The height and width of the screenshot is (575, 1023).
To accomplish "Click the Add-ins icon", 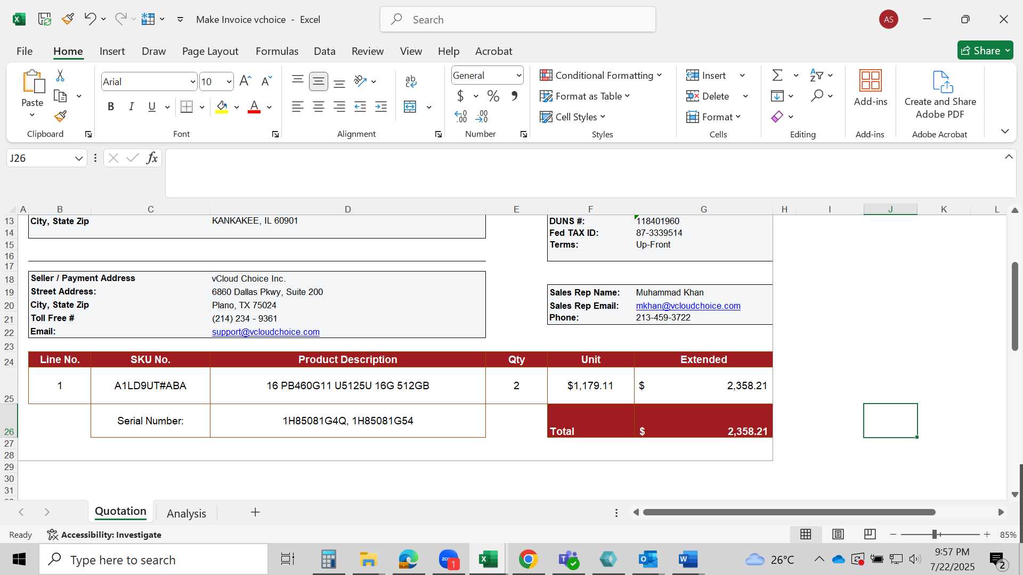I will pos(871,88).
